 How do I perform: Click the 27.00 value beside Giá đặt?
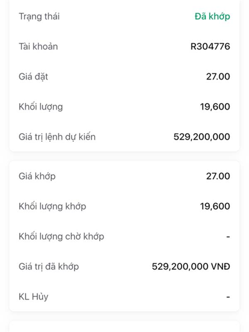pos(218,76)
